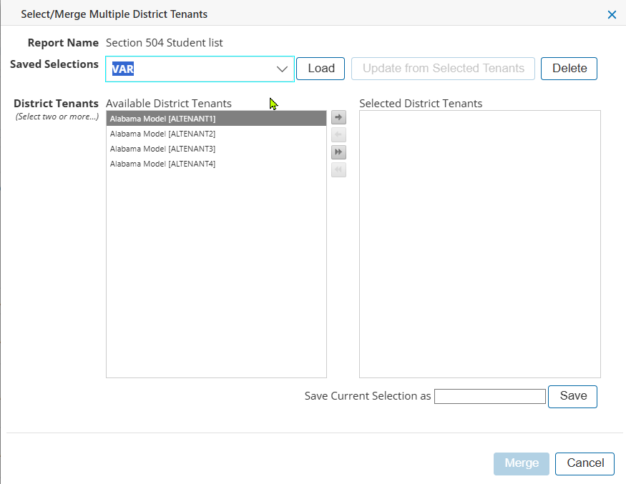
Task: Click the double right arrow to add all
Action: pos(338,152)
